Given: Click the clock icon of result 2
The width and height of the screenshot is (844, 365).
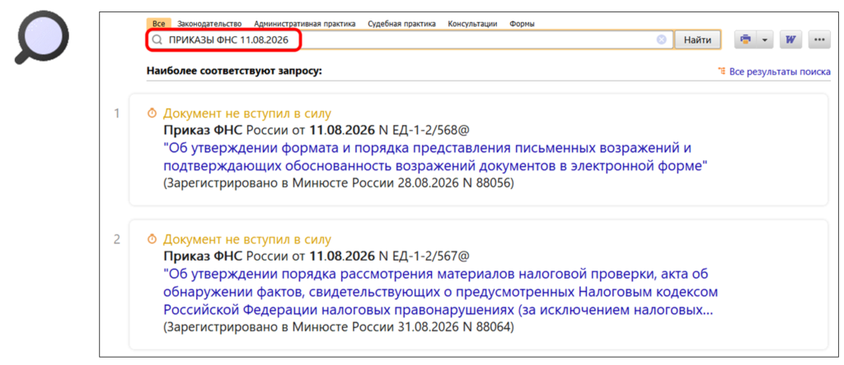Looking at the screenshot, I should 152,239.
